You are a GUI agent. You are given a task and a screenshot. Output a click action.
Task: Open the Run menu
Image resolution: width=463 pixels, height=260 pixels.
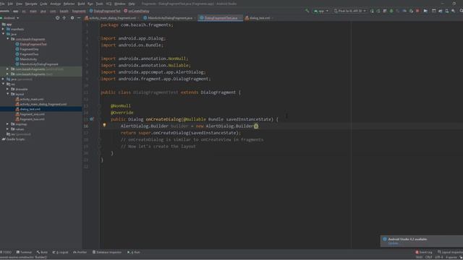click(x=90, y=4)
